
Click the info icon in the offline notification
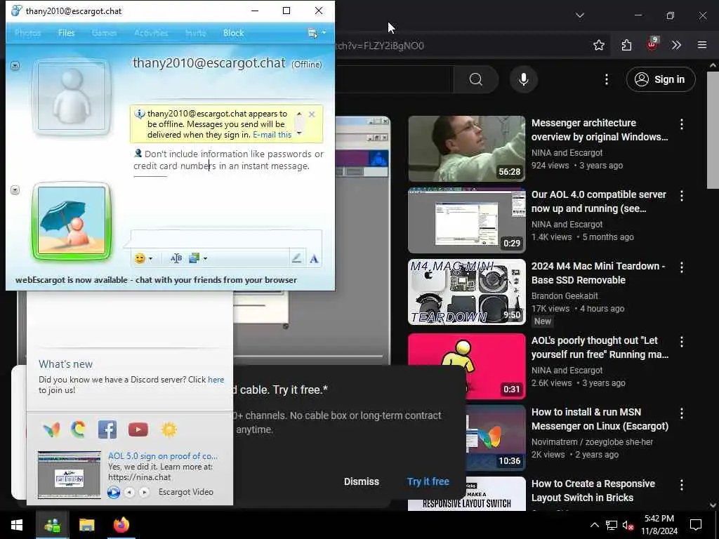click(x=140, y=114)
